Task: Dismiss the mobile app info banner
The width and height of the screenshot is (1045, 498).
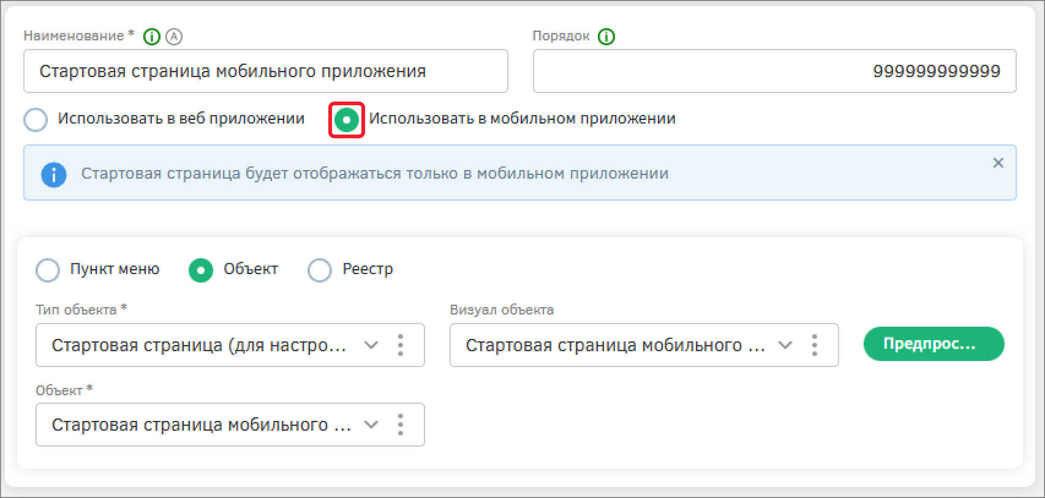Action: [x=998, y=163]
